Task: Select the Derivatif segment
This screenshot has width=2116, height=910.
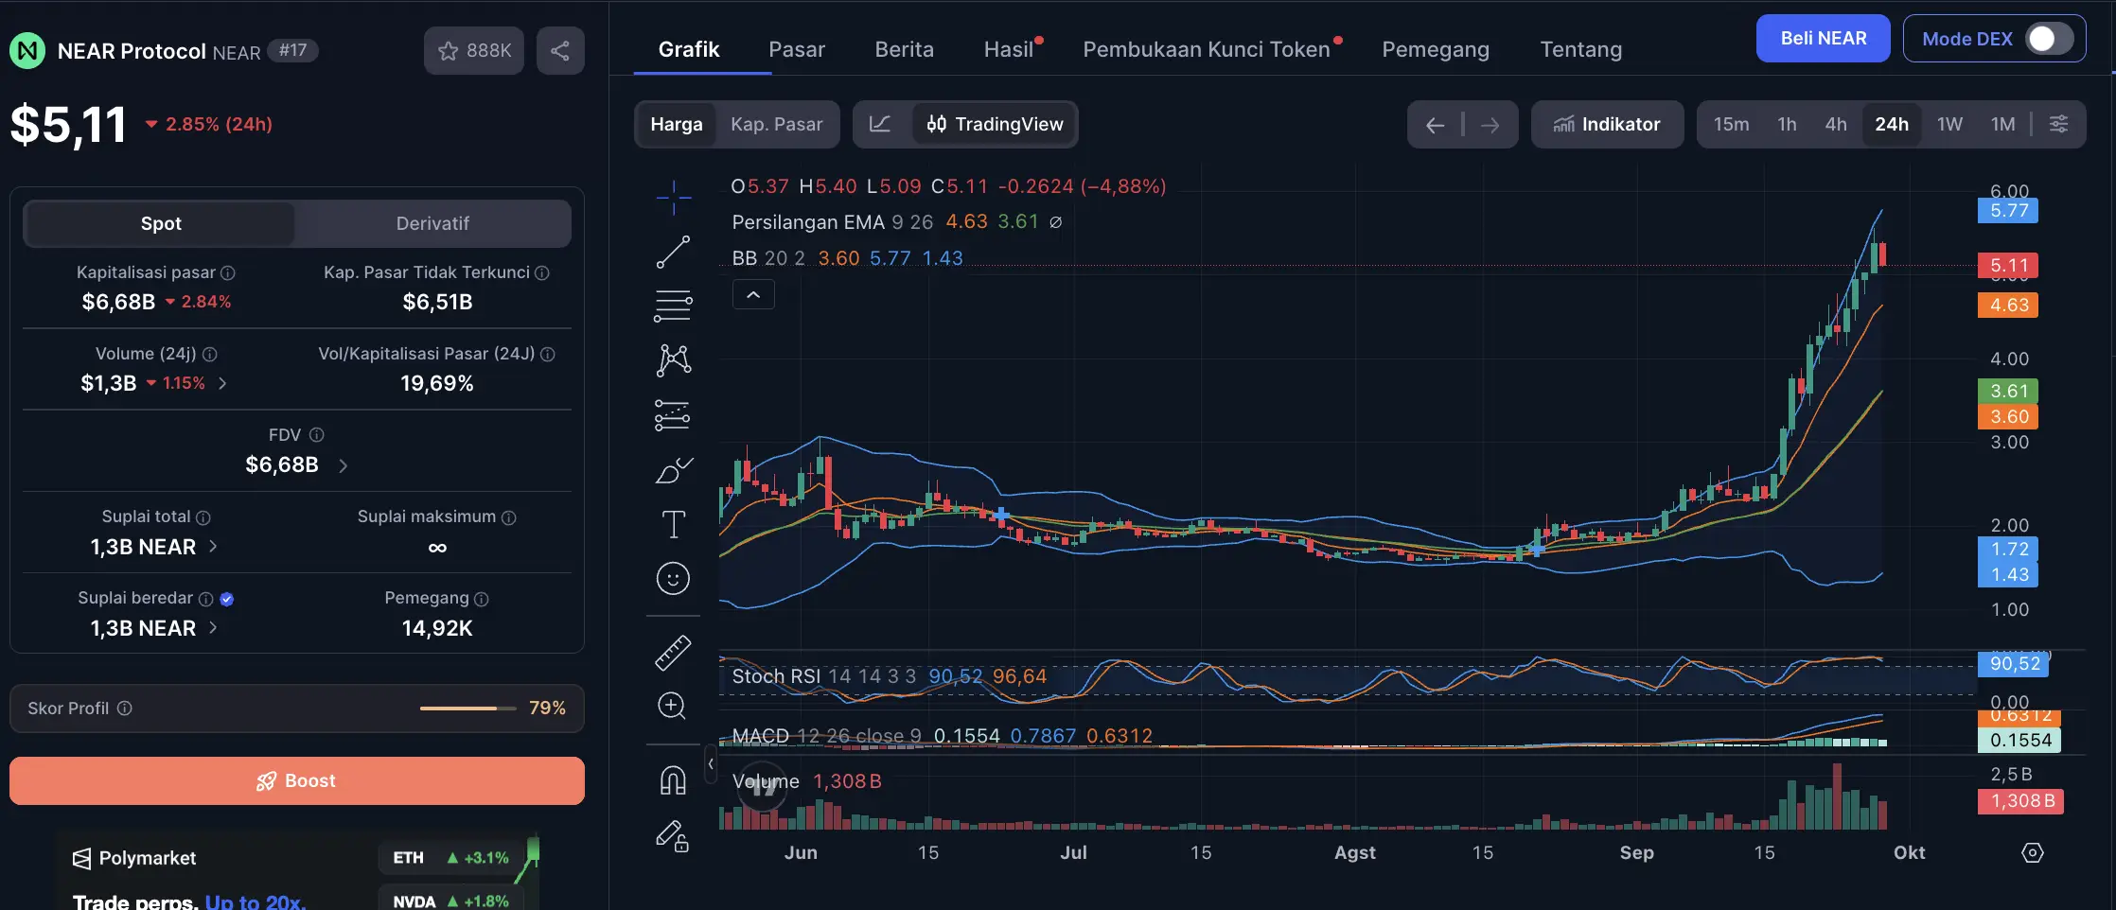Action: [x=432, y=223]
